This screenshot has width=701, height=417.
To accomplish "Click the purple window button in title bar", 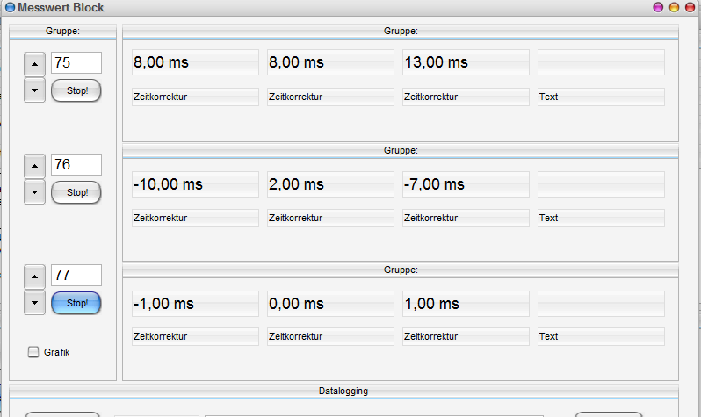I will (x=658, y=7).
